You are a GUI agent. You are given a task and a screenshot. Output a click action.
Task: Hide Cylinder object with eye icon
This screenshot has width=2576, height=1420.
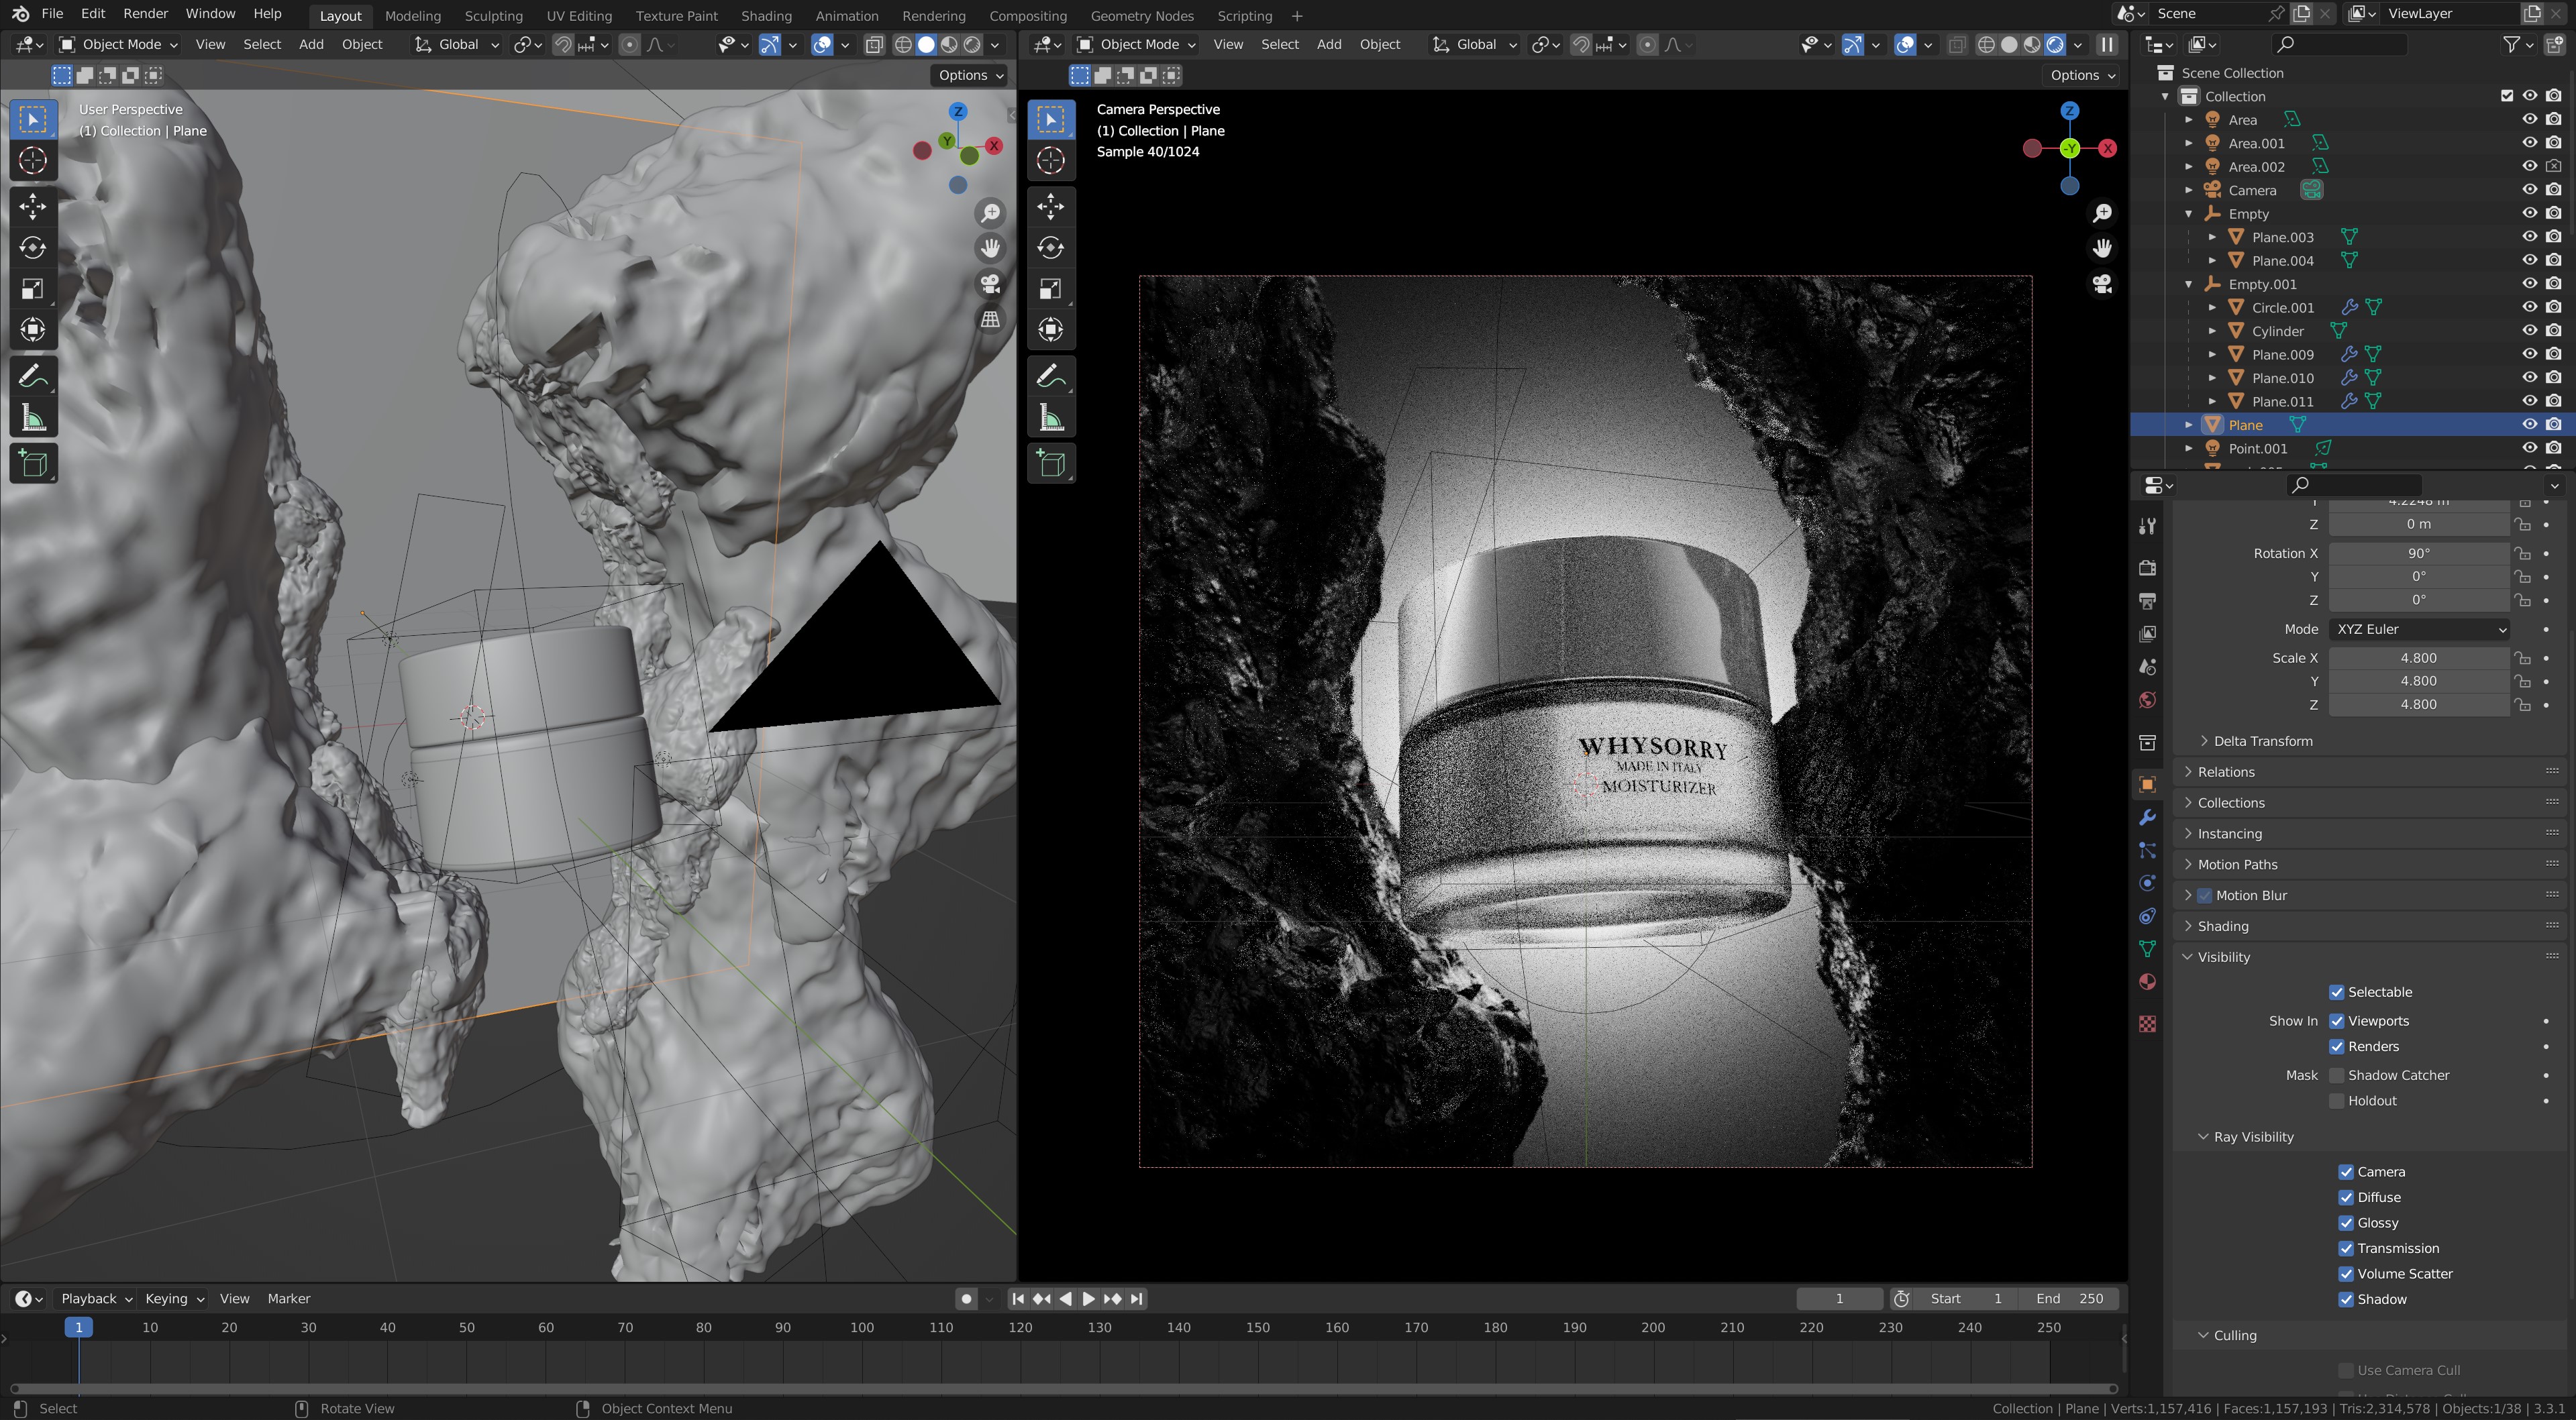click(x=2529, y=331)
